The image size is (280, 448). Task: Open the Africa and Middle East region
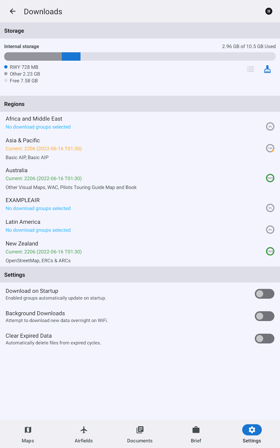(34, 119)
